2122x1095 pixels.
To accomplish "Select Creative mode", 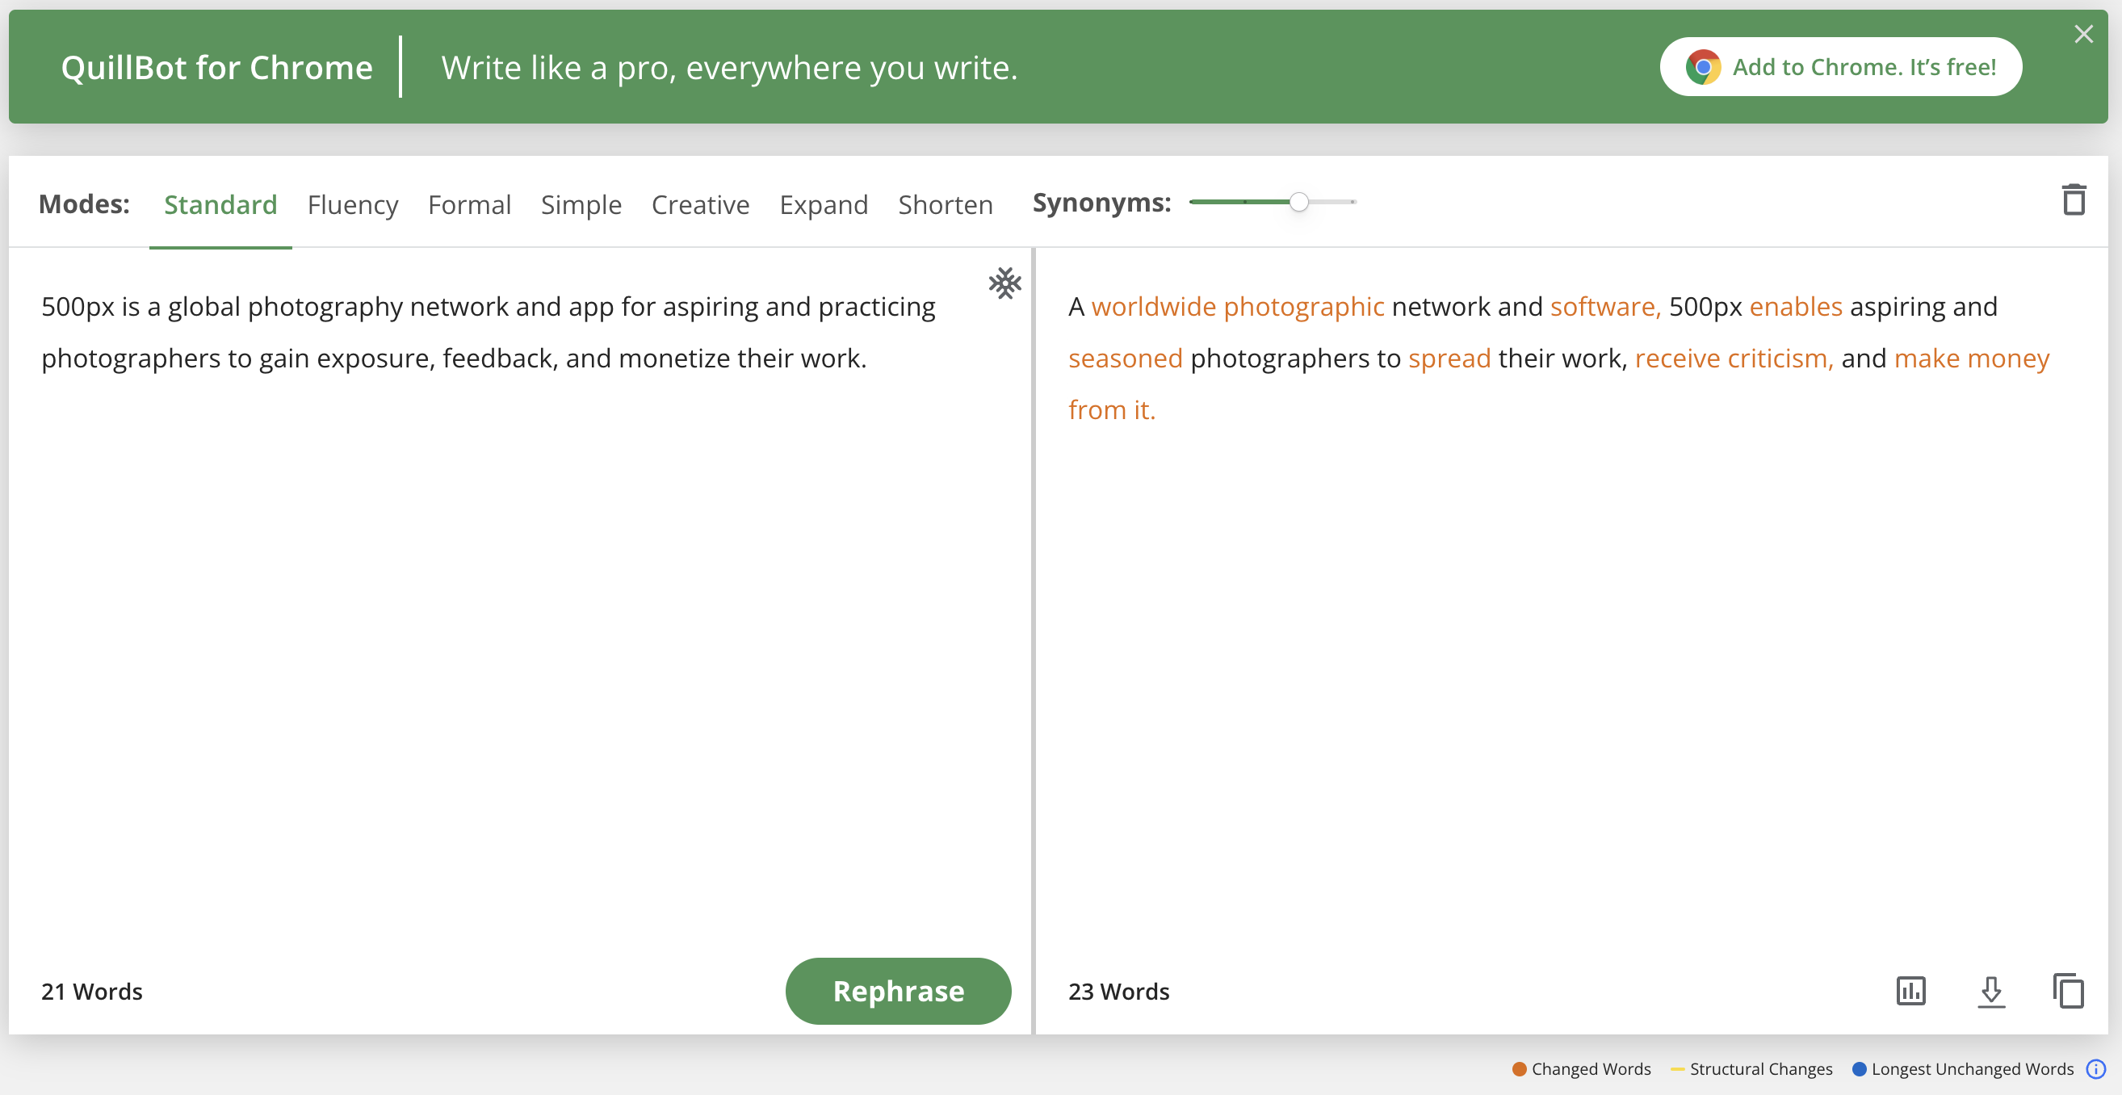I will pyautogui.click(x=700, y=203).
